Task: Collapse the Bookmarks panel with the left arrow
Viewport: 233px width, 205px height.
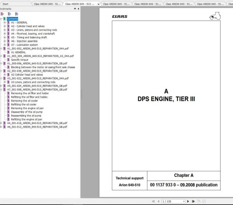Action: 78,9
